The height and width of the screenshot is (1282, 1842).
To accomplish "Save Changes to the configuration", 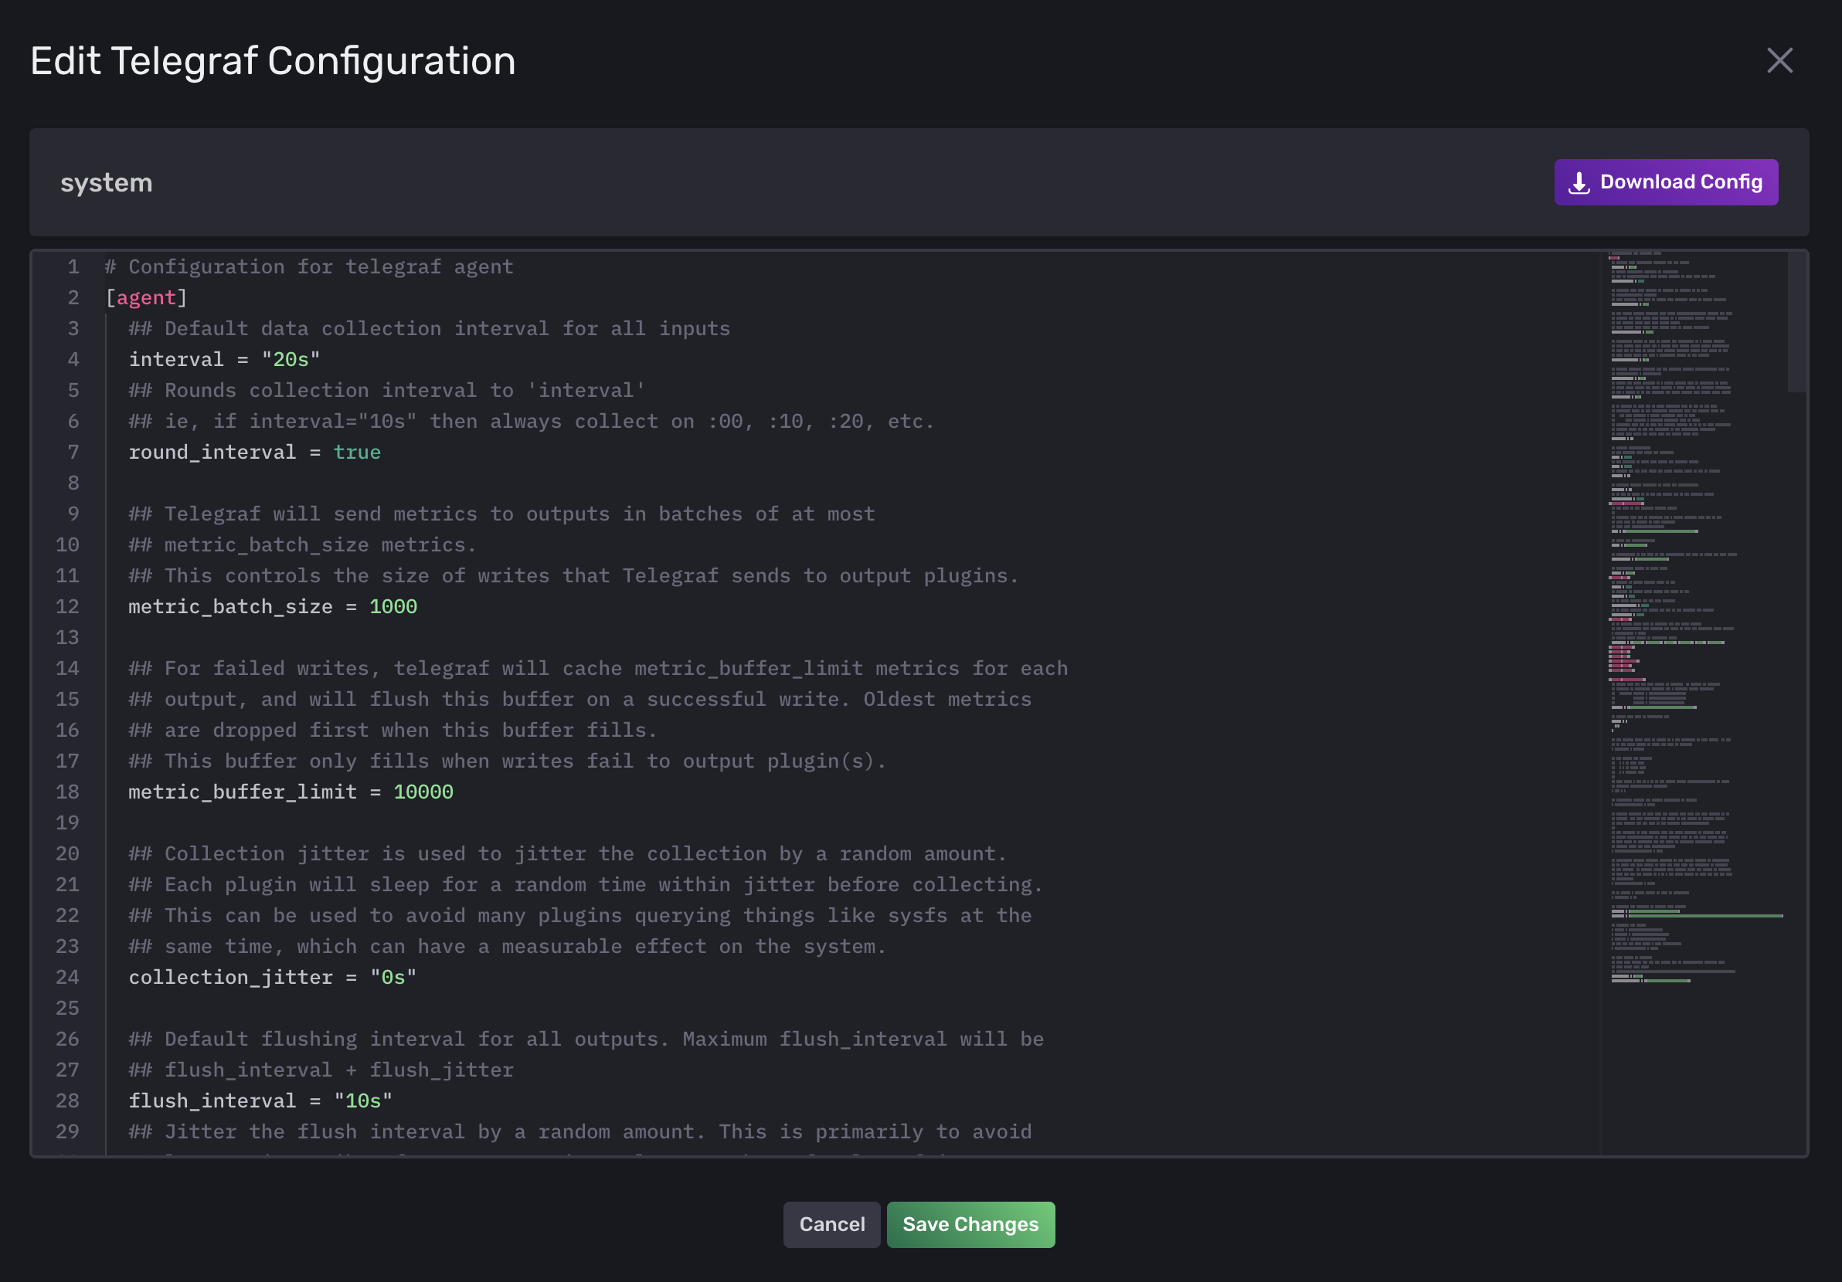I will click(x=970, y=1223).
